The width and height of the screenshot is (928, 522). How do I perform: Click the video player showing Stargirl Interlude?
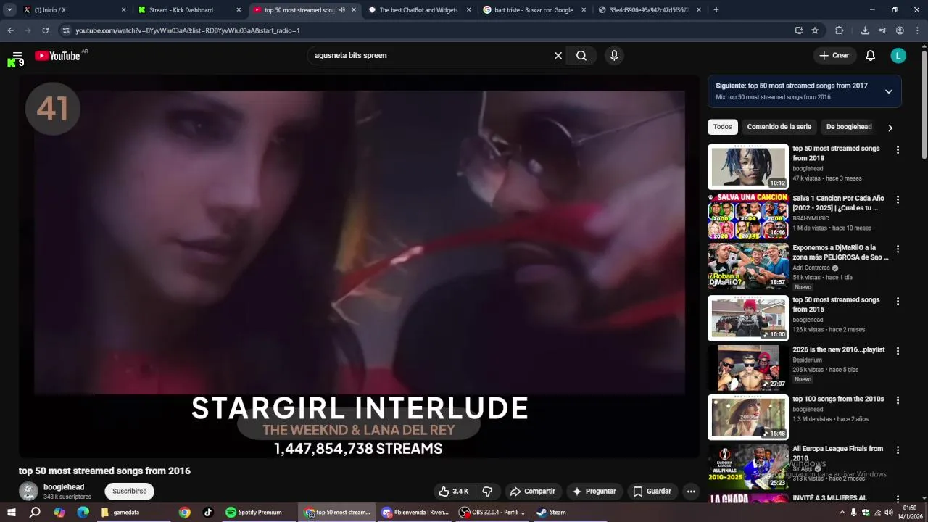(359, 266)
